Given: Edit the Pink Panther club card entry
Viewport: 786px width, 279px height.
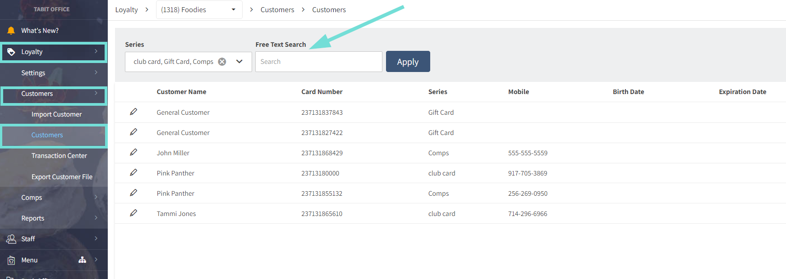Looking at the screenshot, I should [133, 173].
